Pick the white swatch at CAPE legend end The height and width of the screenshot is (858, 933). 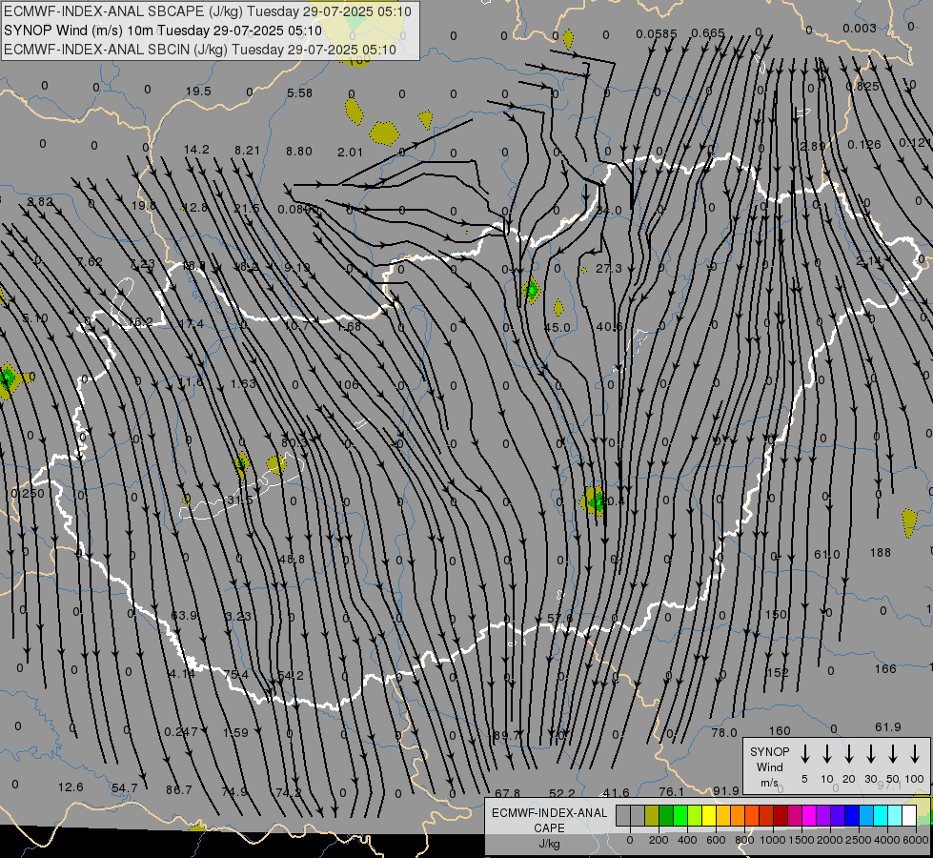pos(908,815)
